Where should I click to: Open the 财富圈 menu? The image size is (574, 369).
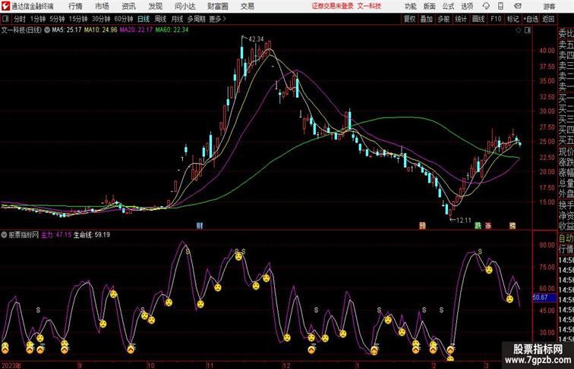218,6
